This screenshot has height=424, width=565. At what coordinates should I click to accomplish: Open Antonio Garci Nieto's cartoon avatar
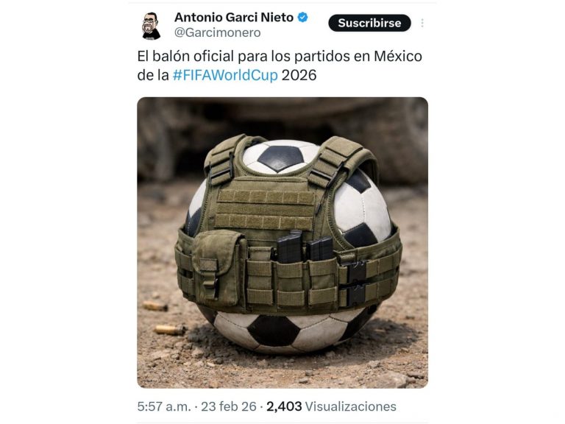coord(151,26)
